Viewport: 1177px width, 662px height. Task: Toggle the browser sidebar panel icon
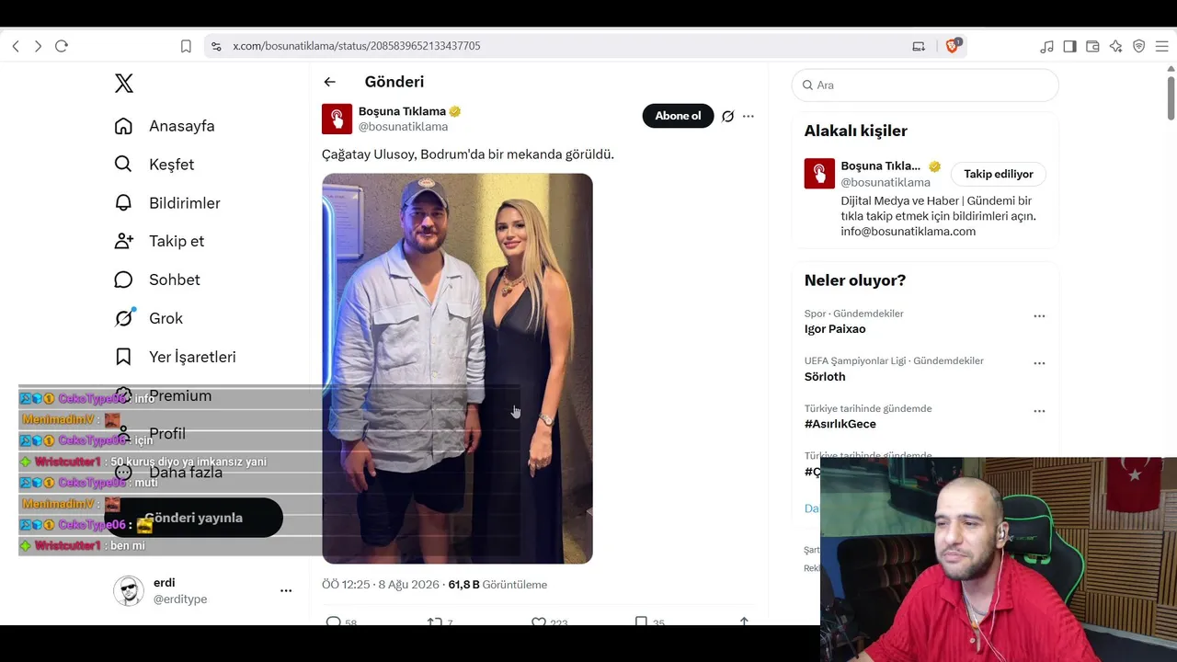tap(1069, 46)
